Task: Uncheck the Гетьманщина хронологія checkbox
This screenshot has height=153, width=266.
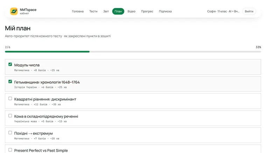Action: tap(10, 82)
